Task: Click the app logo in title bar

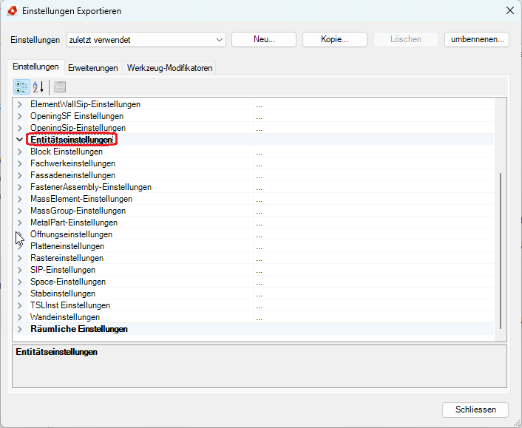Action: pyautogui.click(x=12, y=11)
